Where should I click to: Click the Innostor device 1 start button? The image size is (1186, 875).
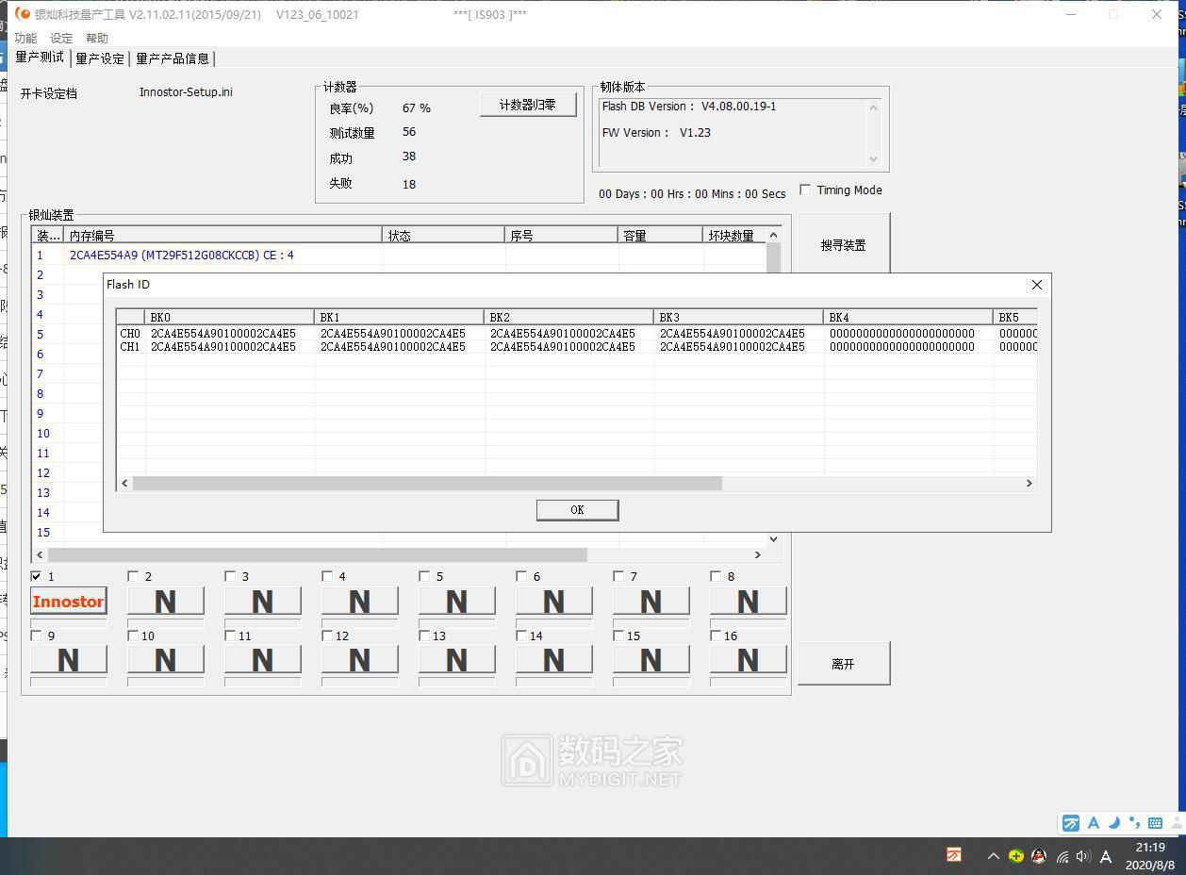click(68, 601)
